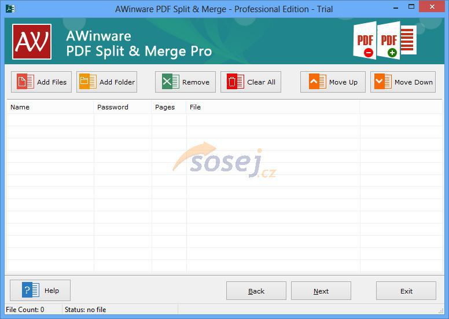Sort the list by the Name column header

pos(50,107)
